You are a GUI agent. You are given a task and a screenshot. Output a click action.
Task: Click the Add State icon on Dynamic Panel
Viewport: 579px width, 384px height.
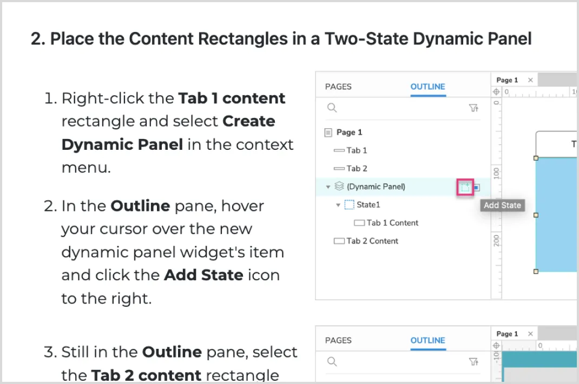465,187
